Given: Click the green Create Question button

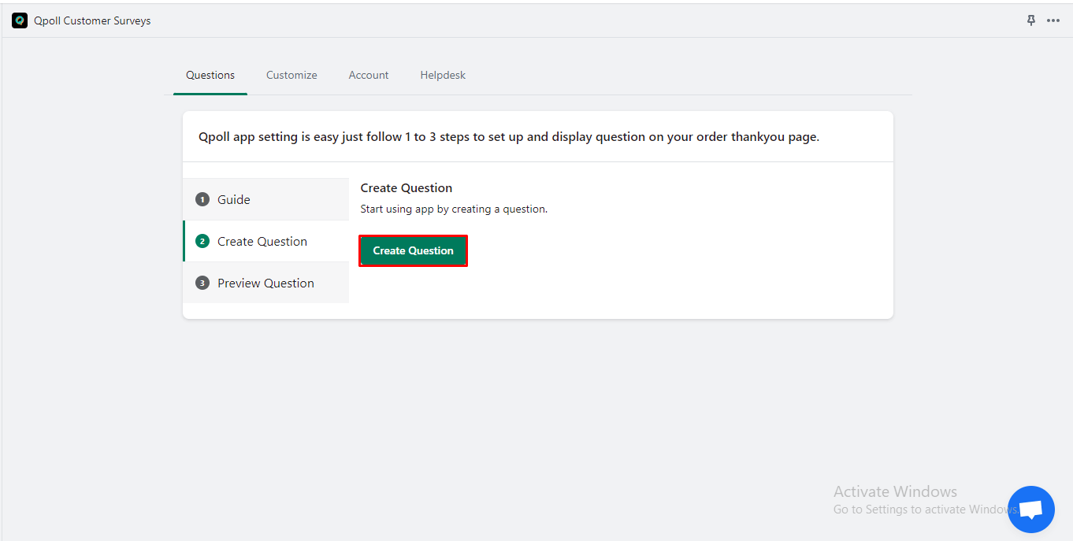Looking at the screenshot, I should coord(414,250).
